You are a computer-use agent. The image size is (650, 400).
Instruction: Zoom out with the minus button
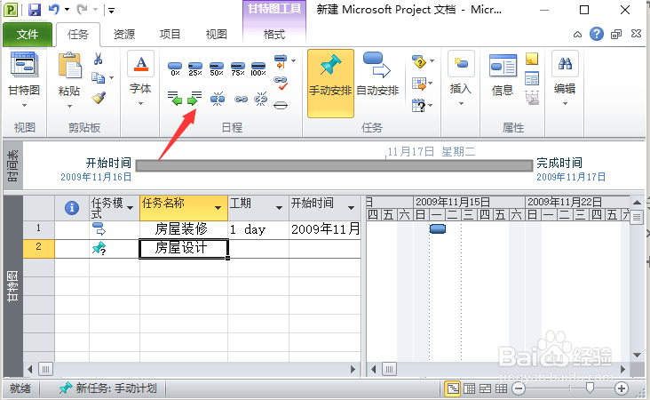[519, 388]
